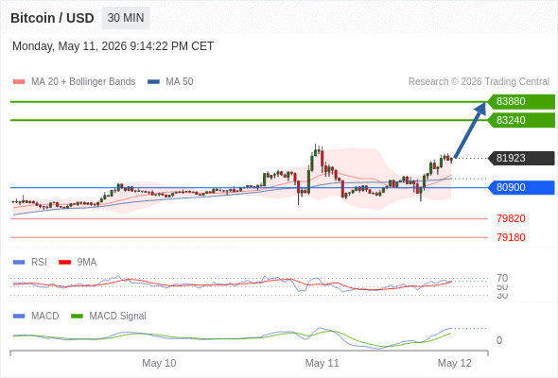Click the MA 50 blue legend swatch

[153, 82]
